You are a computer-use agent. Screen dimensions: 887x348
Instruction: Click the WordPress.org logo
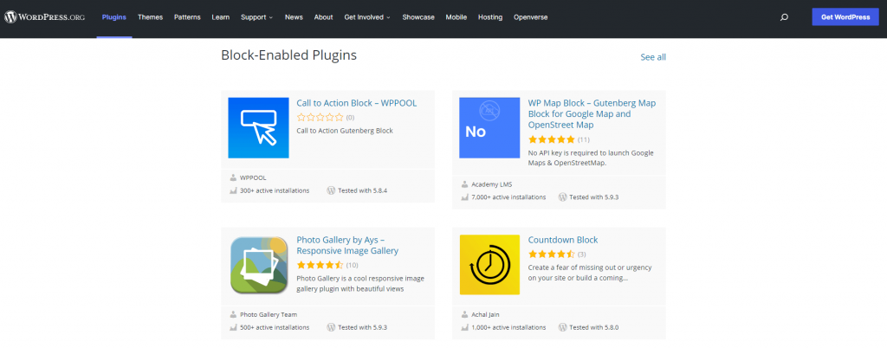tap(45, 17)
